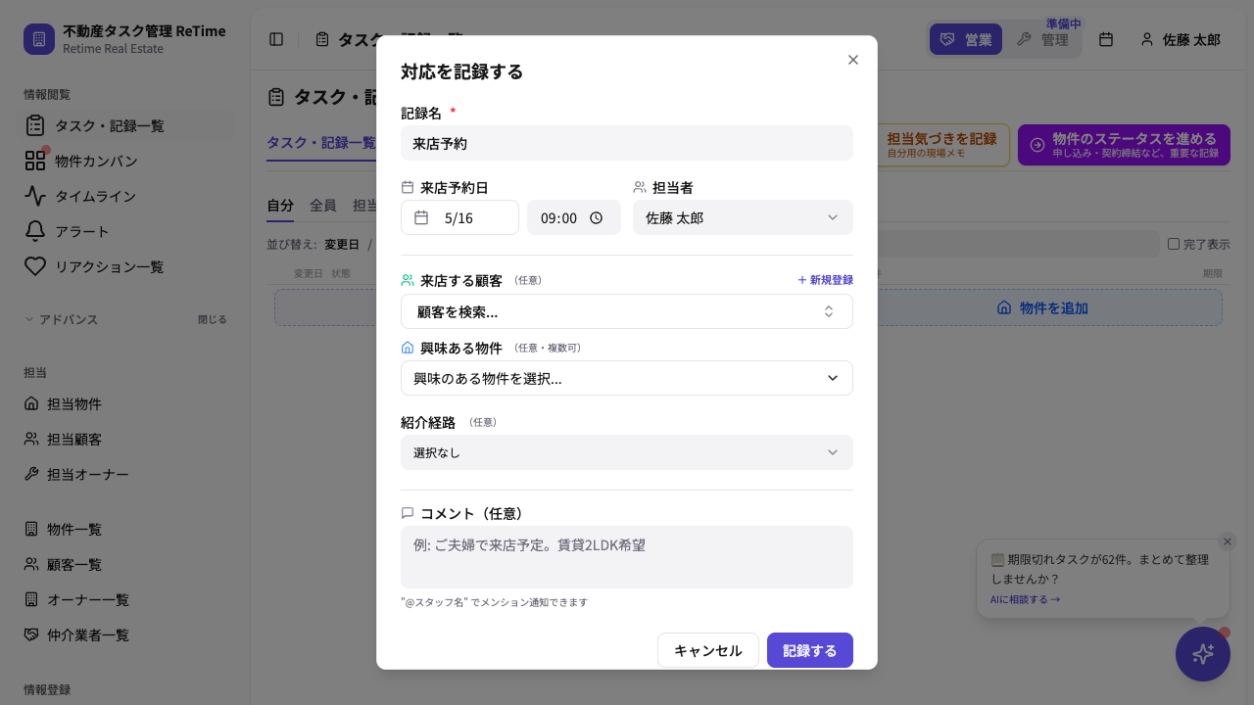The image size is (1254, 705).
Task: Select the 自分 filter tab
Action: [280, 206]
